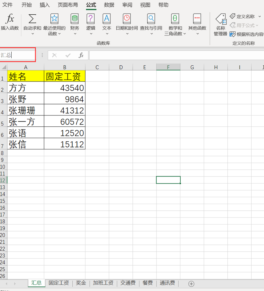
Task: Switch to the 加班工资 sheet tab
Action: [103, 283]
